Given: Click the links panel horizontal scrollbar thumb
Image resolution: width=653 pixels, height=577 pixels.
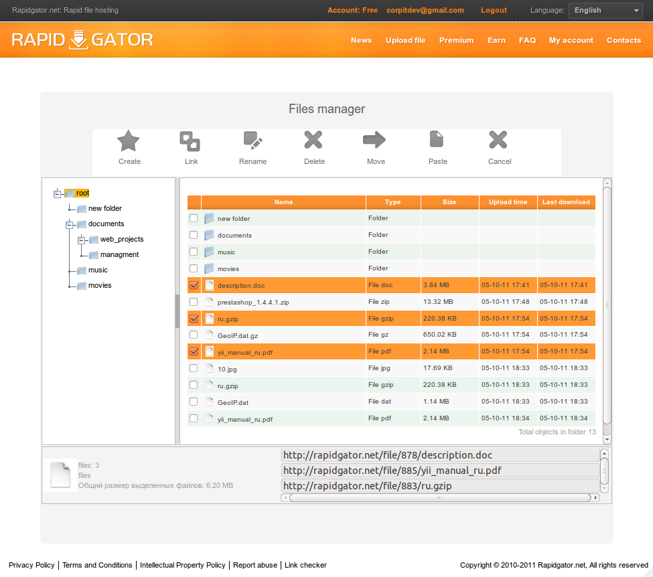Looking at the screenshot, I should tap(440, 497).
